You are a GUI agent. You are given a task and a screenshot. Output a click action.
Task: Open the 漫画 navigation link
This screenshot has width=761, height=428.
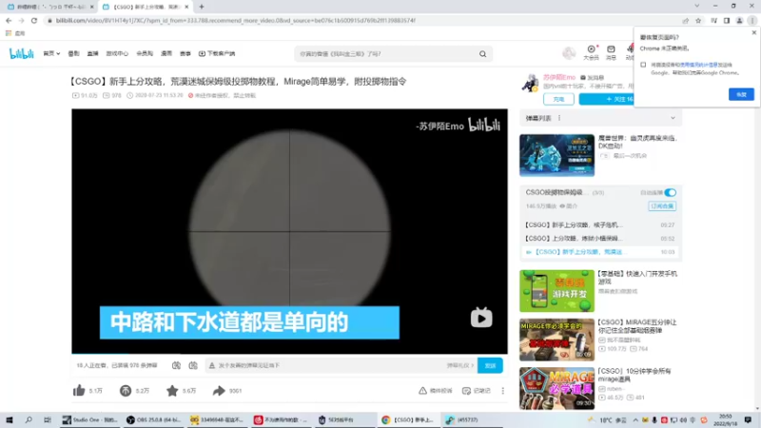pos(166,54)
